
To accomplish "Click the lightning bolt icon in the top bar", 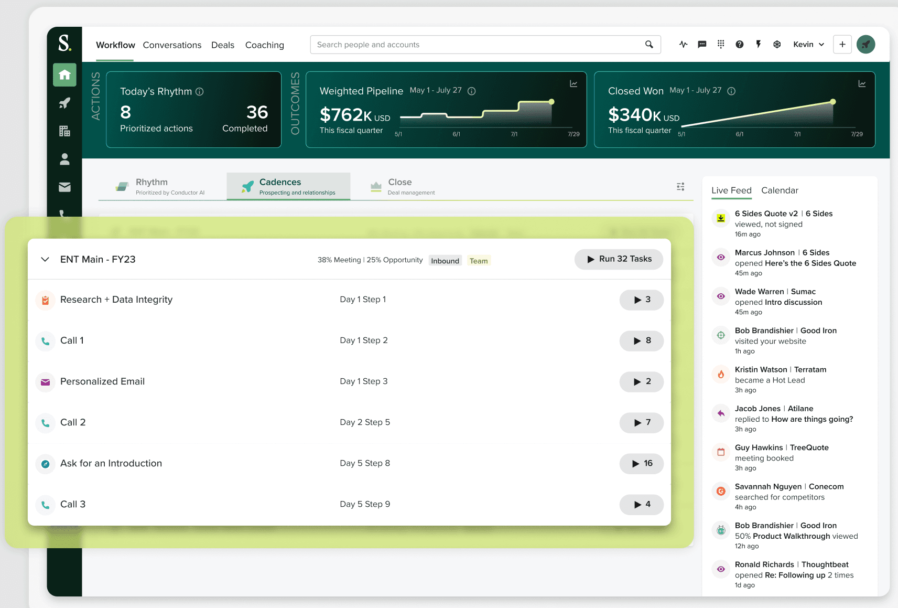I will pos(759,44).
